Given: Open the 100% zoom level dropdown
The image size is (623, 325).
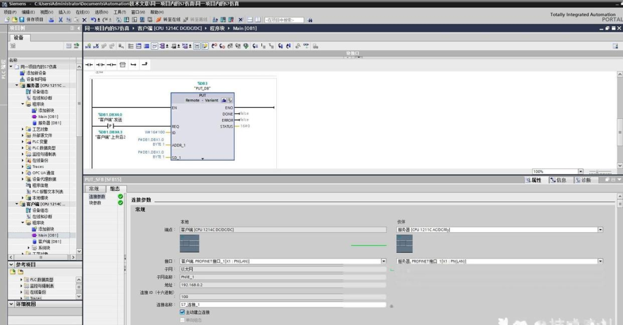Looking at the screenshot, I should (x=580, y=171).
